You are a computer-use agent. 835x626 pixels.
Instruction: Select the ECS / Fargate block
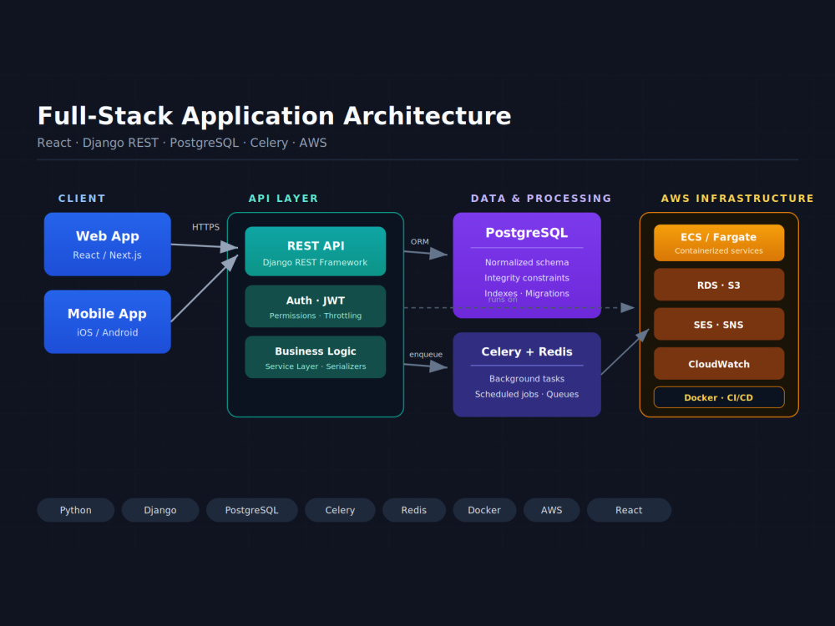coord(719,243)
